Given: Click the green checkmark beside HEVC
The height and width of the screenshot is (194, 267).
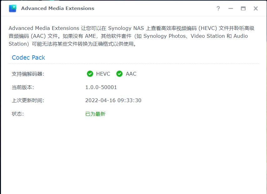Looking at the screenshot, I should pos(90,74).
